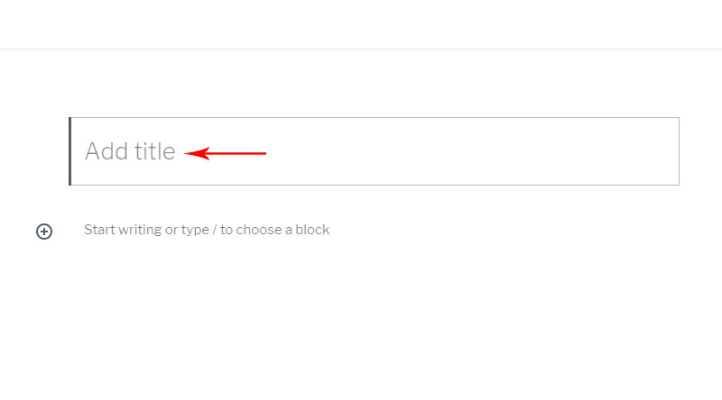Open the block inserter plus button

pyautogui.click(x=44, y=232)
